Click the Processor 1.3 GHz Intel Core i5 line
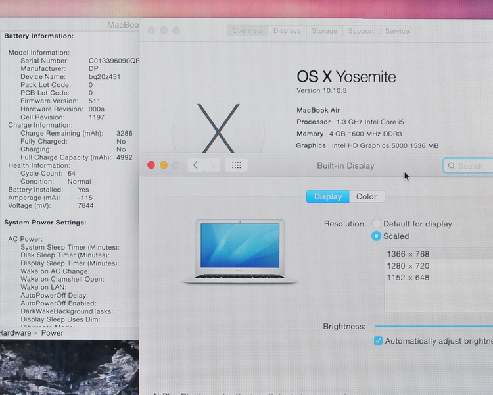Image resolution: width=493 pixels, height=395 pixels. tap(350, 122)
